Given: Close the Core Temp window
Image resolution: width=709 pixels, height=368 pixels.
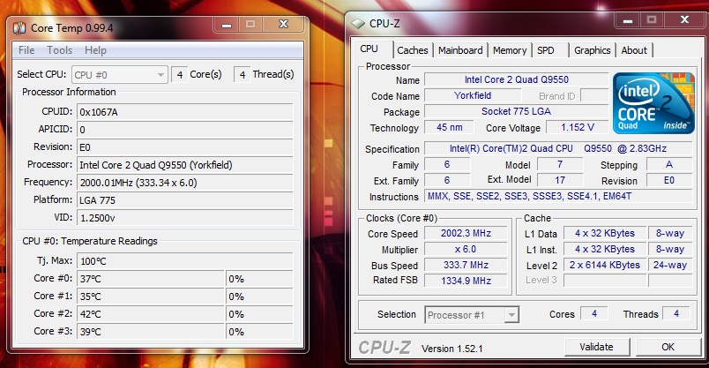Looking at the screenshot, I should pos(283,25).
